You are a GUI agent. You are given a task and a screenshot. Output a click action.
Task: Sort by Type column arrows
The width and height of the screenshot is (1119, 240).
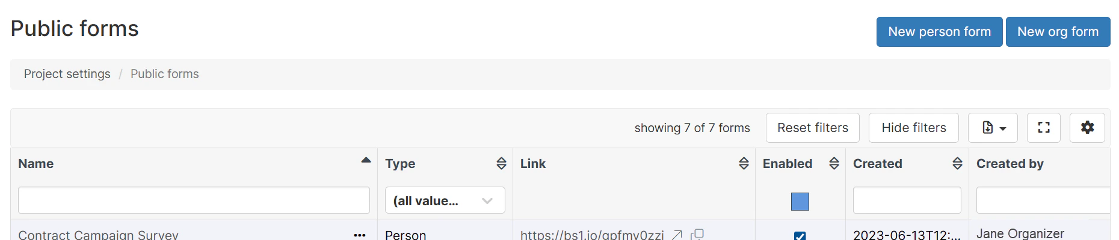click(x=501, y=163)
